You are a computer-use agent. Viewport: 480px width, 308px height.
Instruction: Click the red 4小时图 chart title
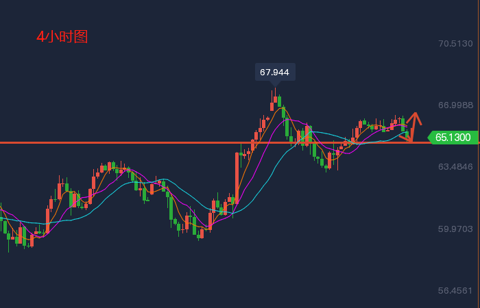(x=62, y=37)
